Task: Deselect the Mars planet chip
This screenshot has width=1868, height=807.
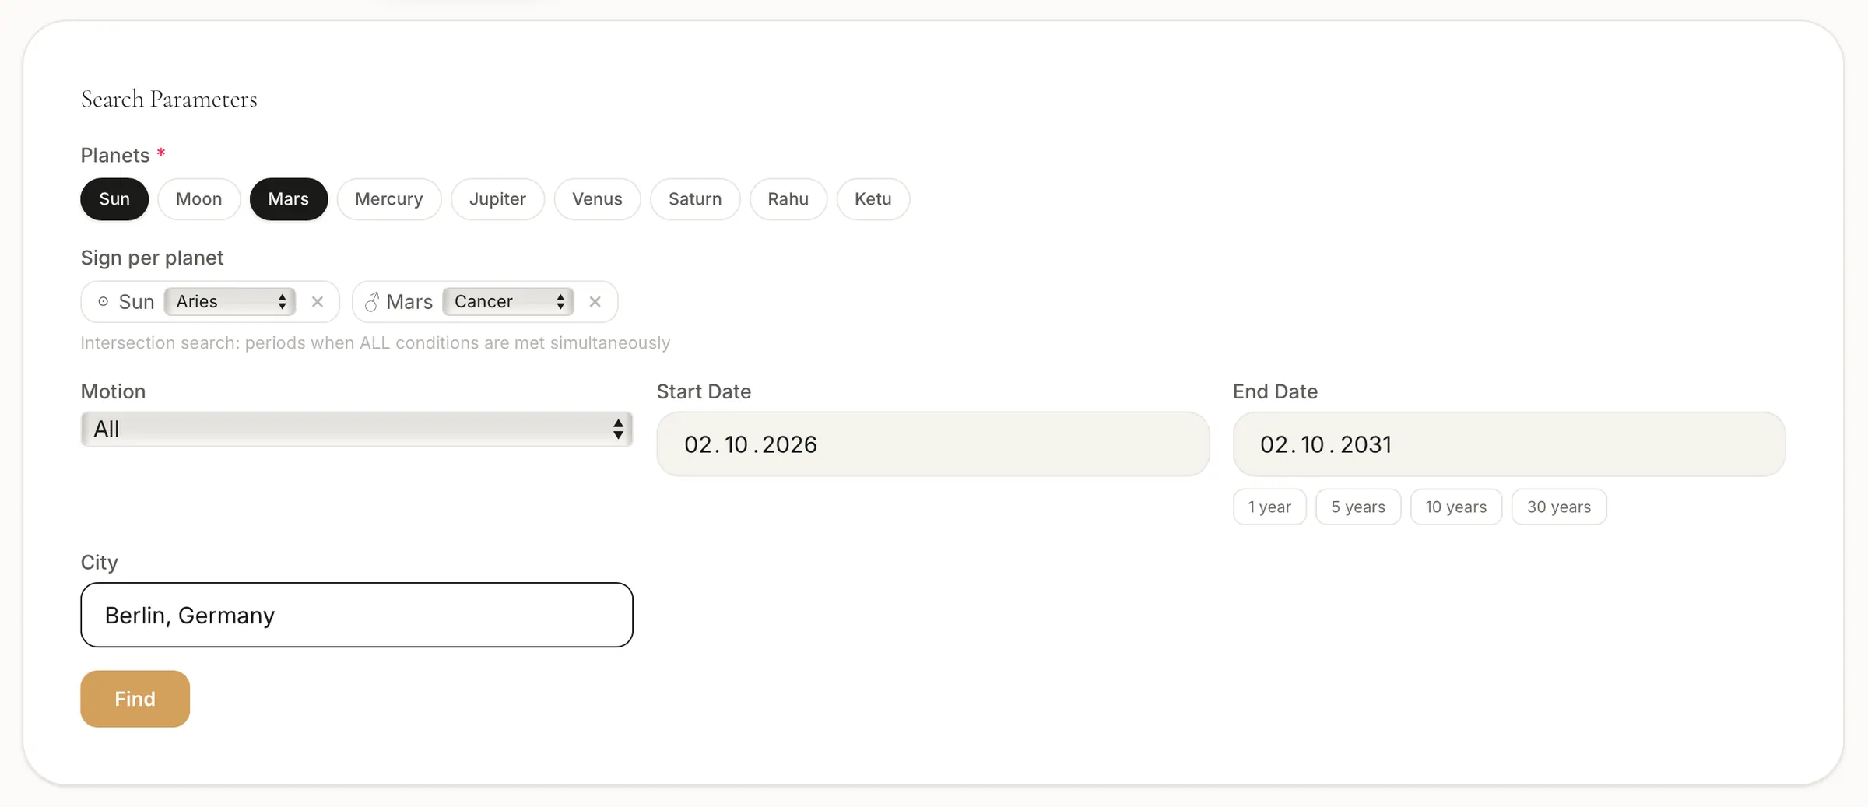Action: [x=289, y=199]
